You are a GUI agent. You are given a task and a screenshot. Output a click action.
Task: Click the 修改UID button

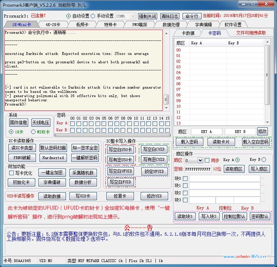click(154, 196)
